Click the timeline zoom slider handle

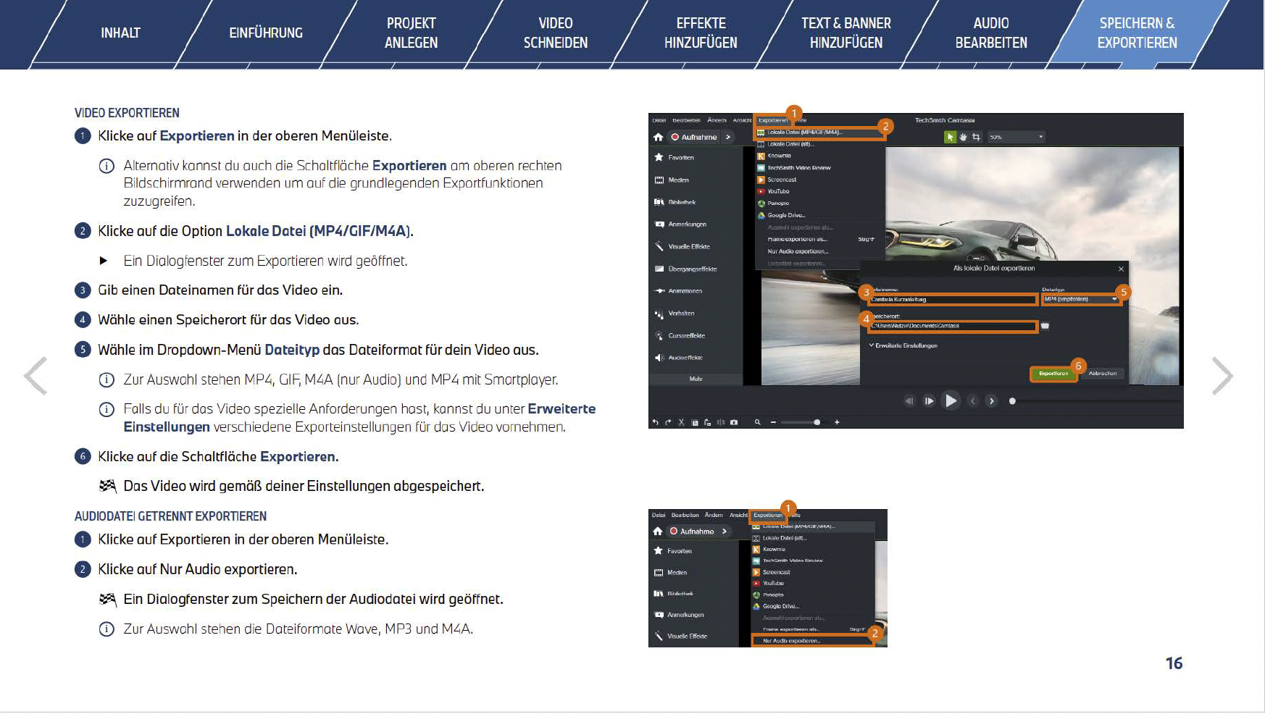click(817, 422)
